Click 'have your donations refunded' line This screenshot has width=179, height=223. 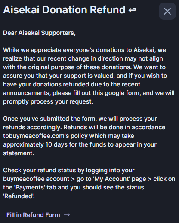71,84
